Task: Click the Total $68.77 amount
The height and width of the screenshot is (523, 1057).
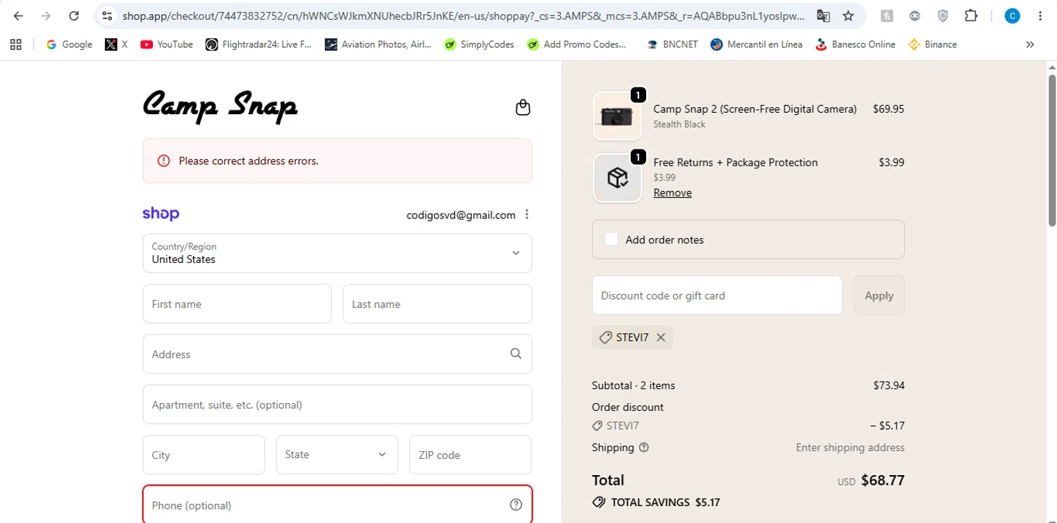Action: click(883, 481)
